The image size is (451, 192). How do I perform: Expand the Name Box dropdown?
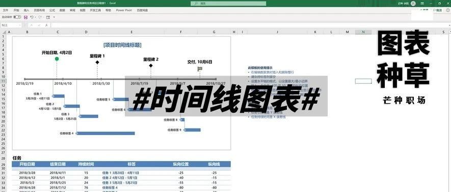click(20, 25)
